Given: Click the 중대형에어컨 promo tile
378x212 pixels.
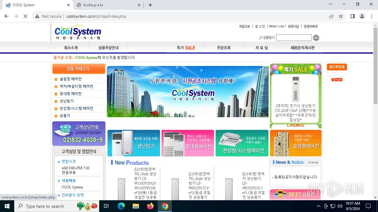Looking at the screenshot, I should tap(188, 143).
